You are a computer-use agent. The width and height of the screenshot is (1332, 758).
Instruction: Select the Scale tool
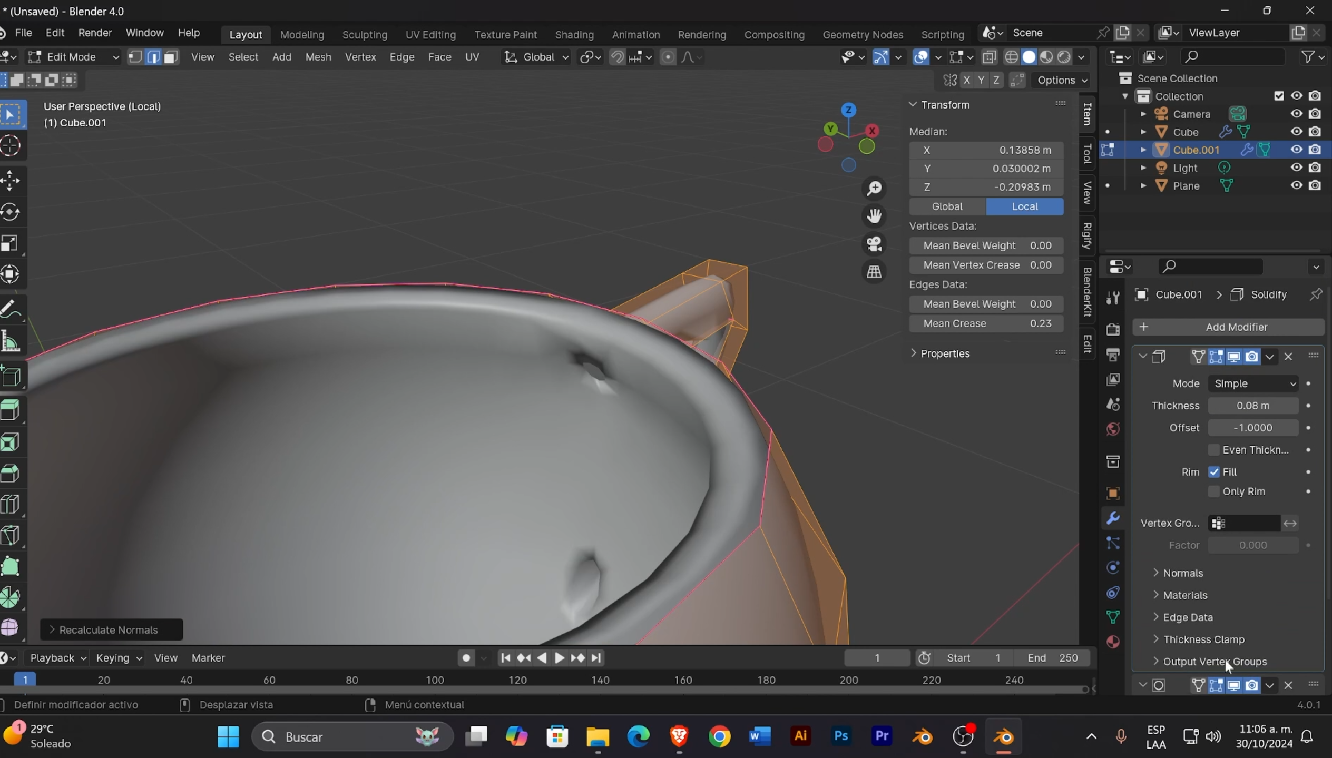click(11, 243)
